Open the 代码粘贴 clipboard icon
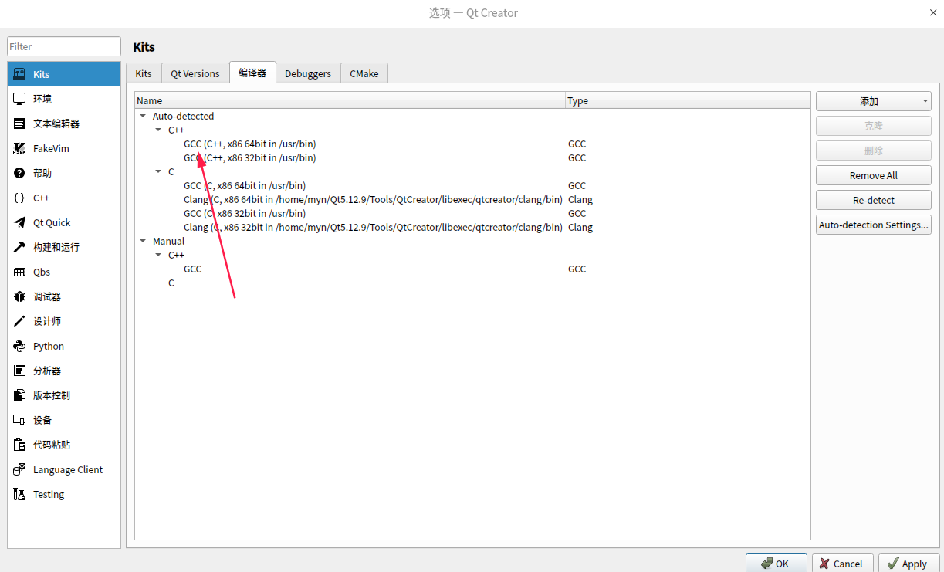 [x=19, y=445]
